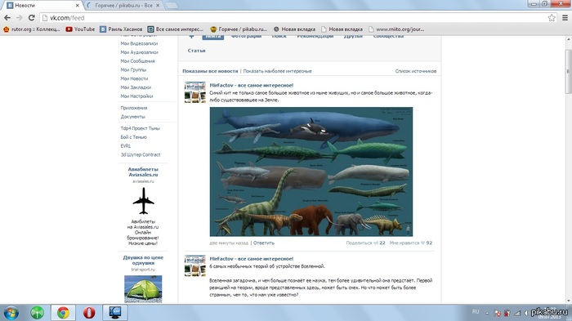The width and height of the screenshot is (572, 321).
Task: Open Документы in sidebar
Action: point(132,117)
